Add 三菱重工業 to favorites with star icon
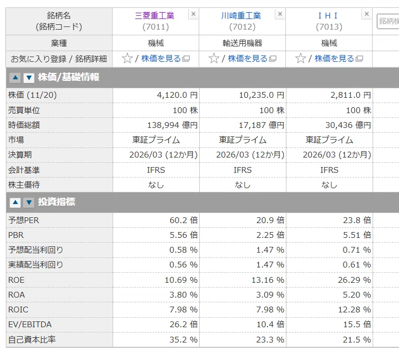The width and height of the screenshot is (399, 351). pos(127,59)
